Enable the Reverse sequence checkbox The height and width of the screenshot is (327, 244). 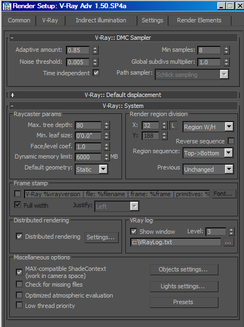231,141
